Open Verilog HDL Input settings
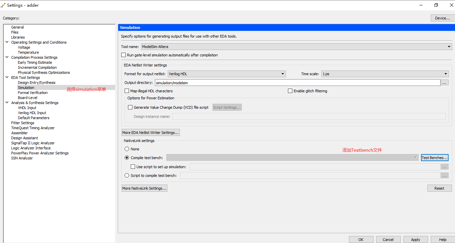This screenshot has width=455, height=243. tap(32, 113)
